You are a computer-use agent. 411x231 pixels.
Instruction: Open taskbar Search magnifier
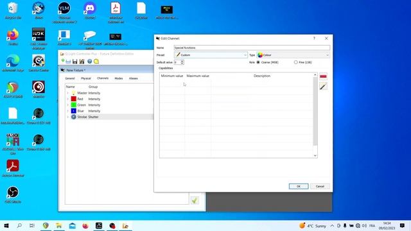[19, 225]
